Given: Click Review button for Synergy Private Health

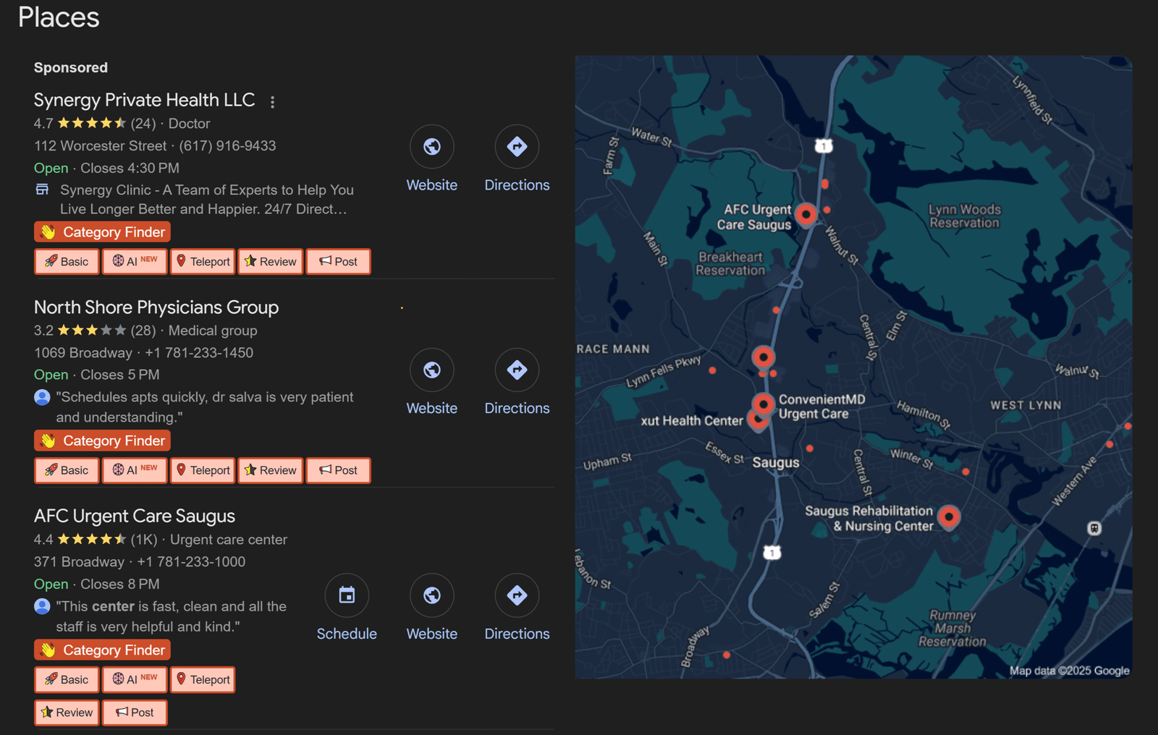Looking at the screenshot, I should (271, 261).
